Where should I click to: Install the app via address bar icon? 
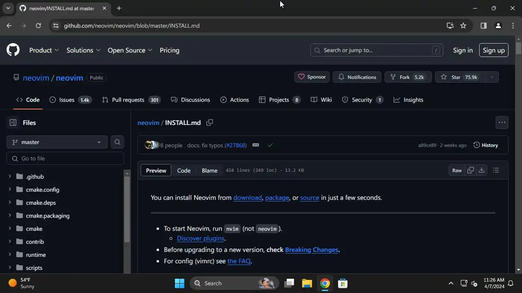pos(450,26)
